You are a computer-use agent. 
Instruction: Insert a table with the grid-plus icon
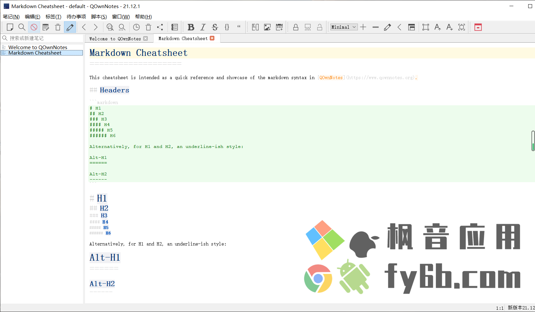pos(279,27)
